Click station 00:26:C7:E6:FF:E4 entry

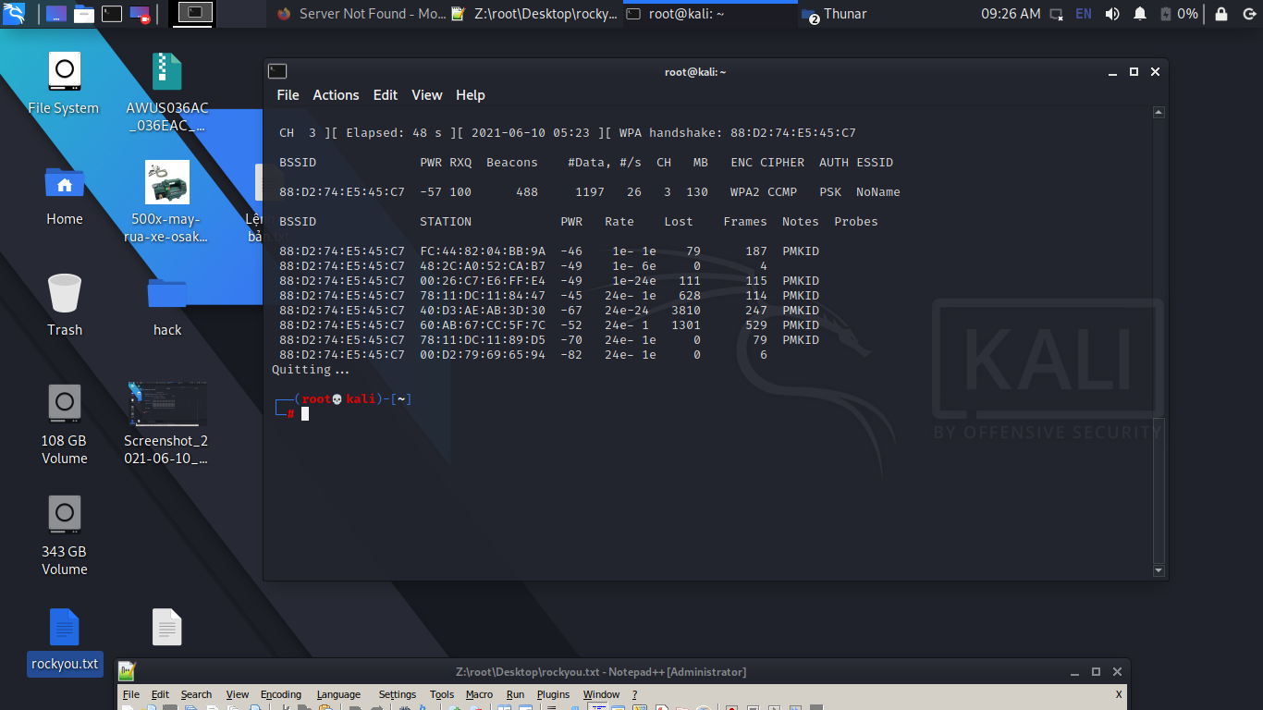[483, 281]
